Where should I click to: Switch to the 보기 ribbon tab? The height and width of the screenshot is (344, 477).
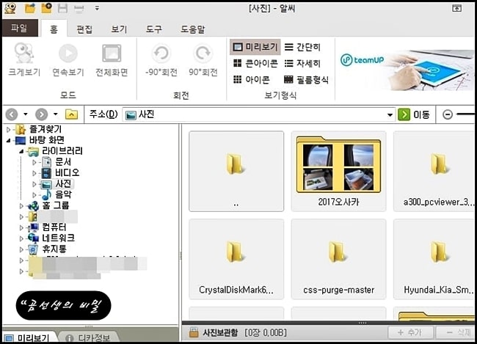pyautogui.click(x=119, y=29)
